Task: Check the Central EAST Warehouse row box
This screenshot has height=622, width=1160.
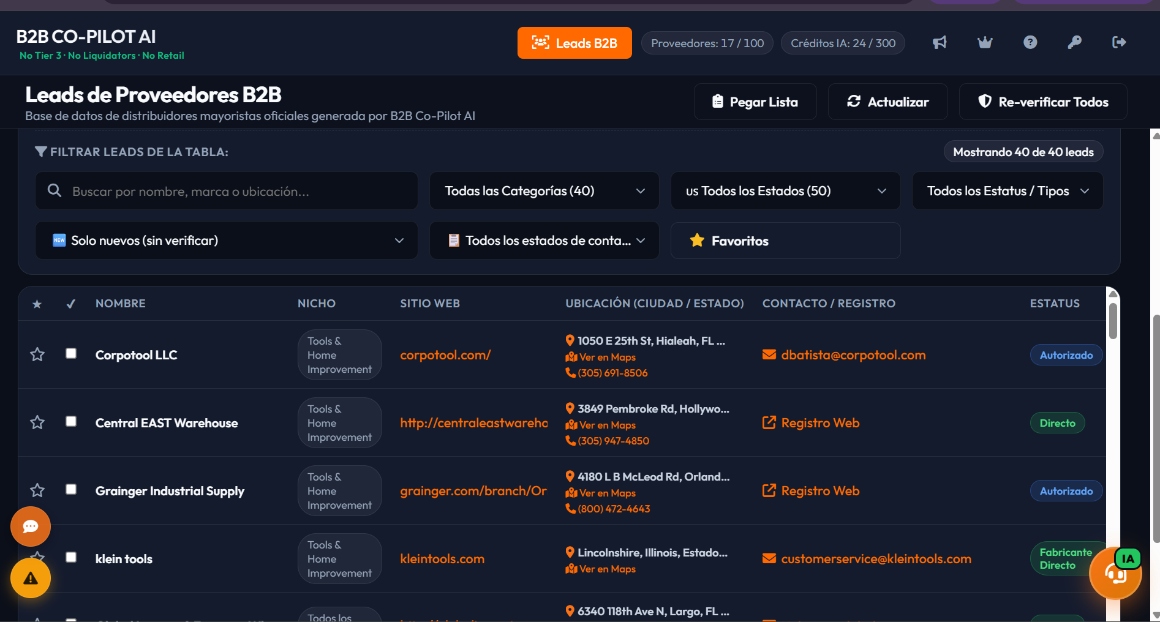Action: click(x=71, y=421)
